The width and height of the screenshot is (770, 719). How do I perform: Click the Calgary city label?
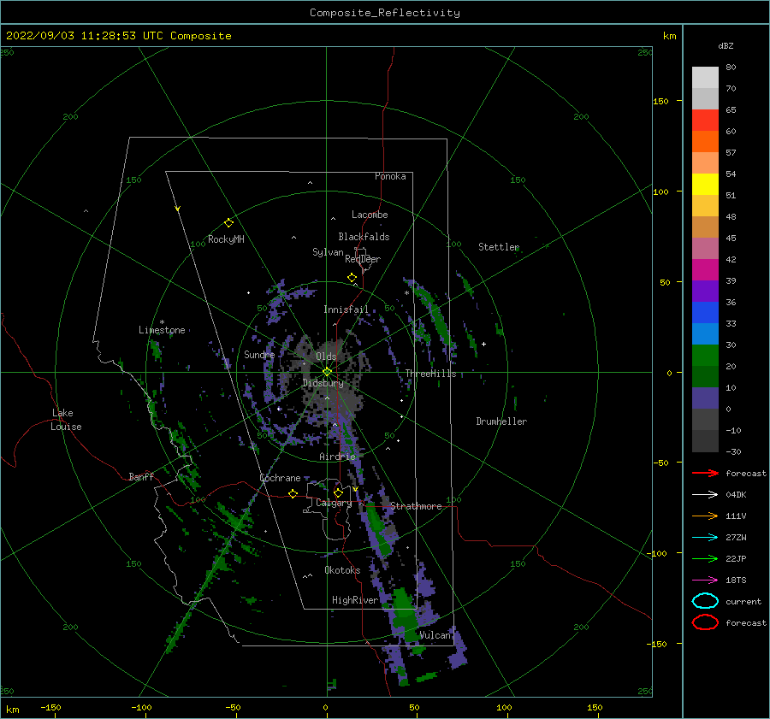point(334,503)
